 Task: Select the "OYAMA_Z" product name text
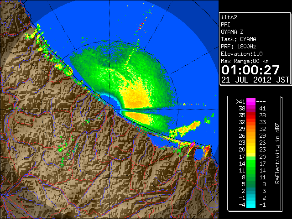pyautogui.click(x=232, y=32)
